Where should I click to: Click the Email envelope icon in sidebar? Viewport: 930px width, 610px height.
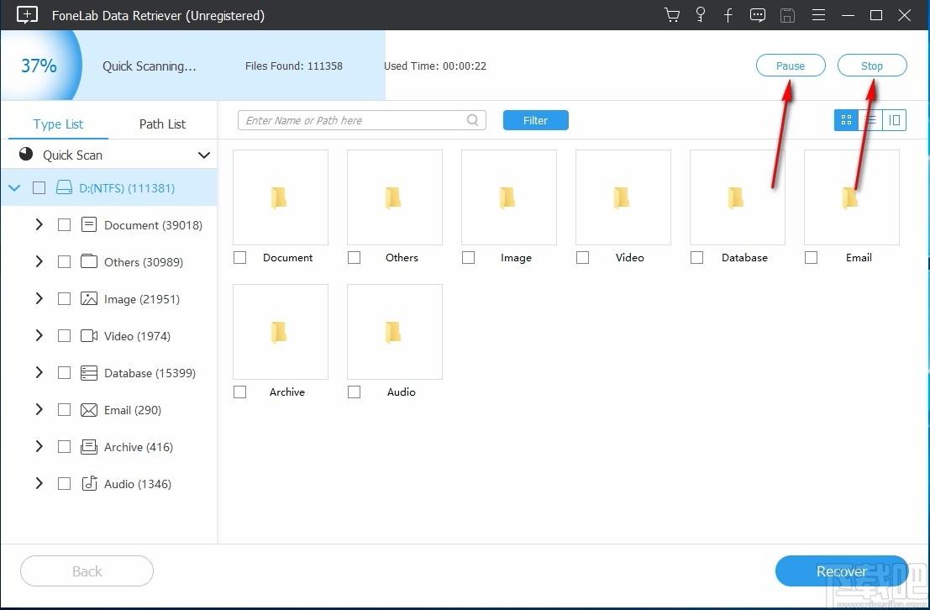[89, 410]
